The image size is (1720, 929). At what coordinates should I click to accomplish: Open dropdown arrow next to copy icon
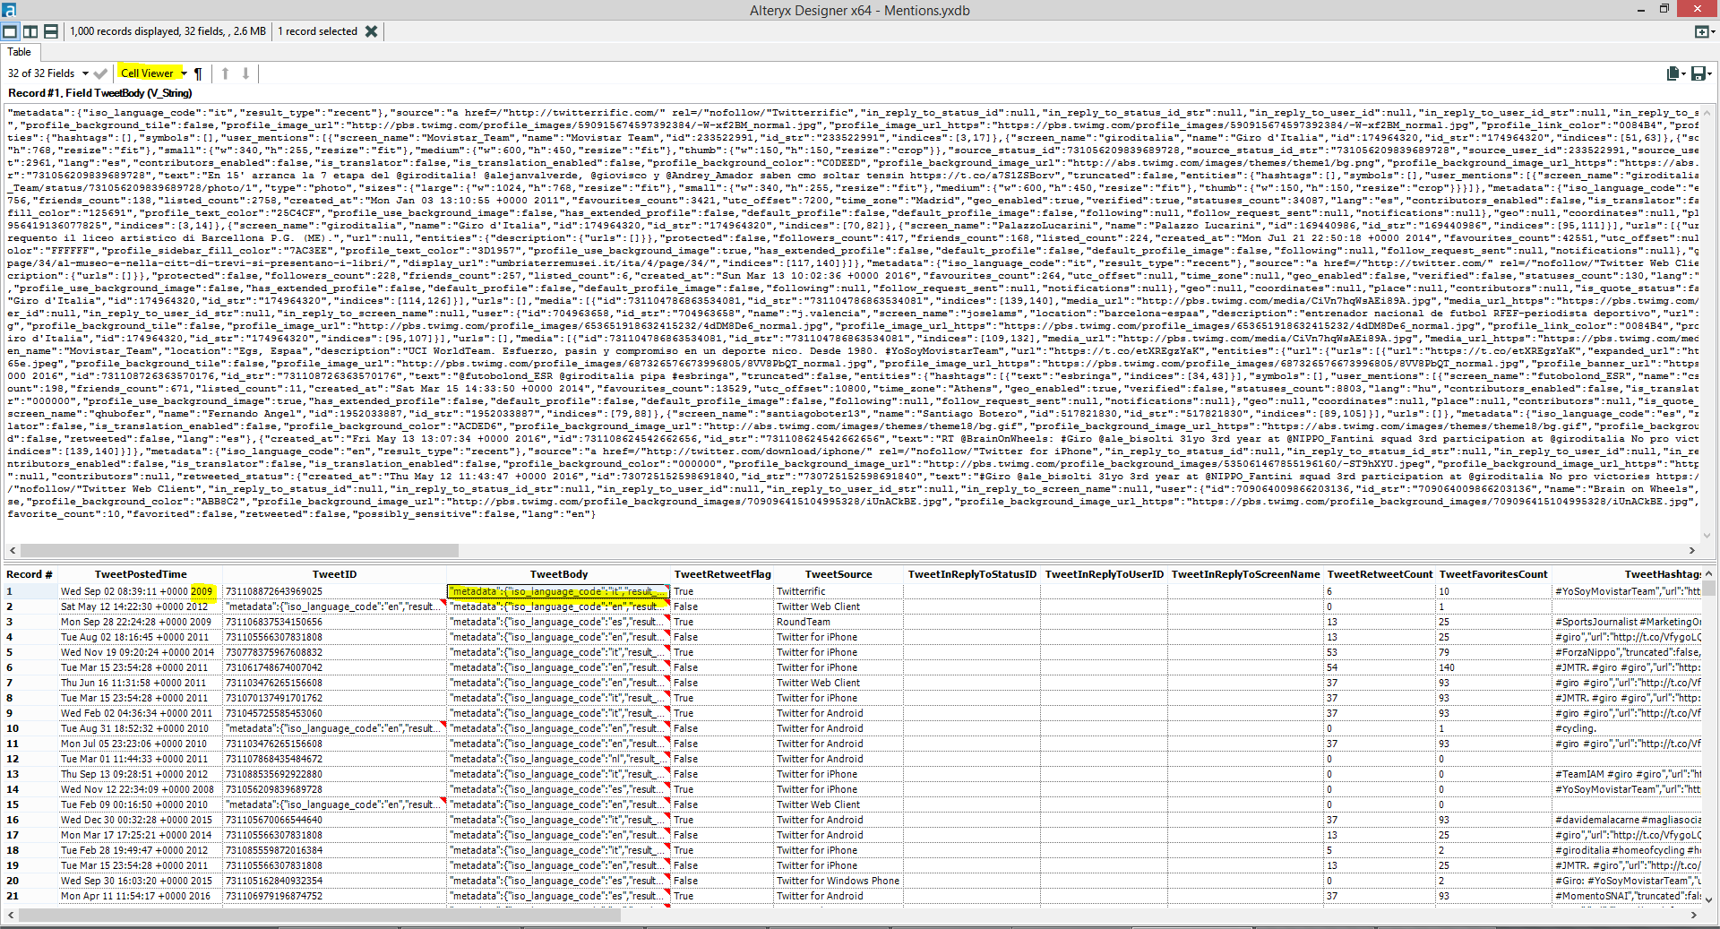click(x=1683, y=73)
